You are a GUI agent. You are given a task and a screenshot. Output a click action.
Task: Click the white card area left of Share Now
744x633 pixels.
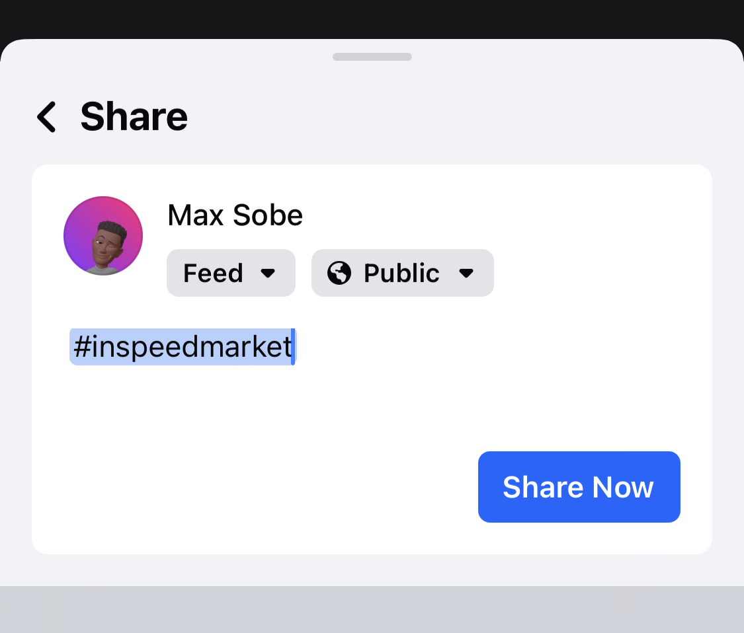pos(265,487)
